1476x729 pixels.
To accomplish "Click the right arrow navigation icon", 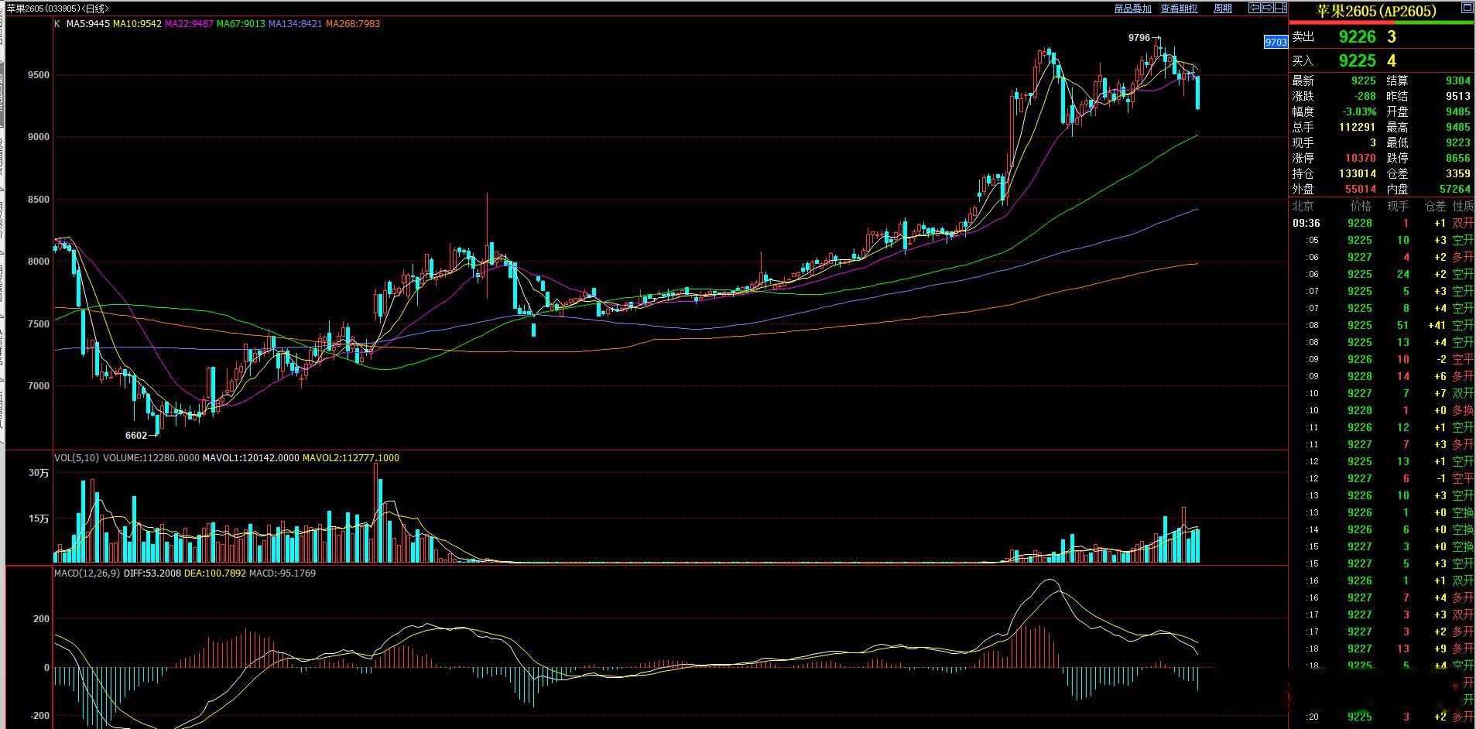I will (1268, 9).
